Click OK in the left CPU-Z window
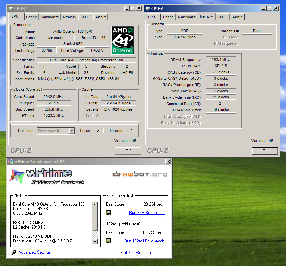The image size is (286, 266). click(128, 151)
